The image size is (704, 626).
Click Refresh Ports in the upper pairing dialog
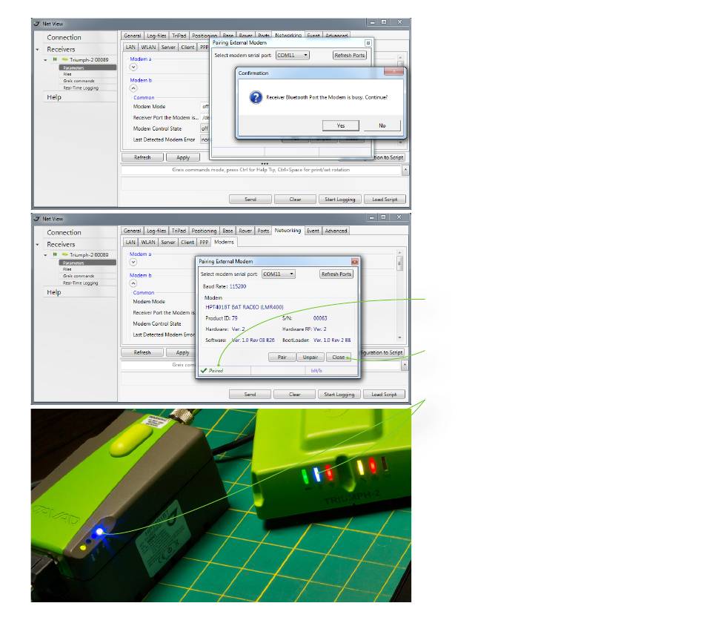[349, 56]
